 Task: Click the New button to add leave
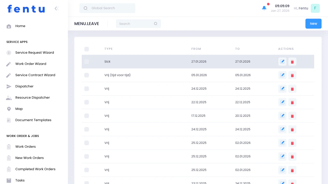click(x=313, y=24)
